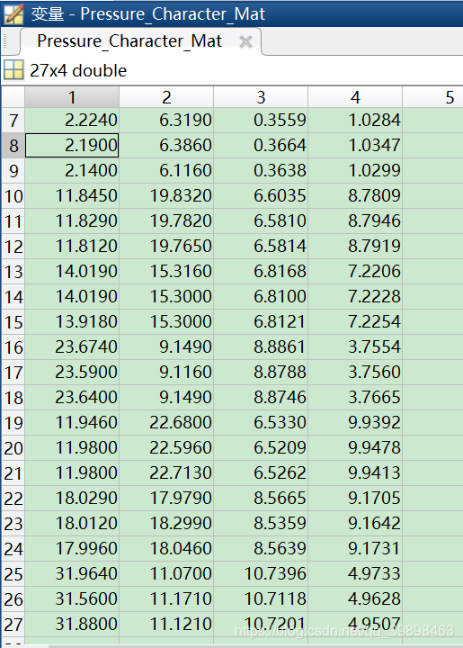Click cell with value 0.3559
Screen dimensions: 463x648
click(x=261, y=121)
